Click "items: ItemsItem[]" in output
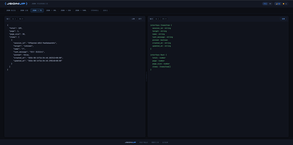 [162, 67]
